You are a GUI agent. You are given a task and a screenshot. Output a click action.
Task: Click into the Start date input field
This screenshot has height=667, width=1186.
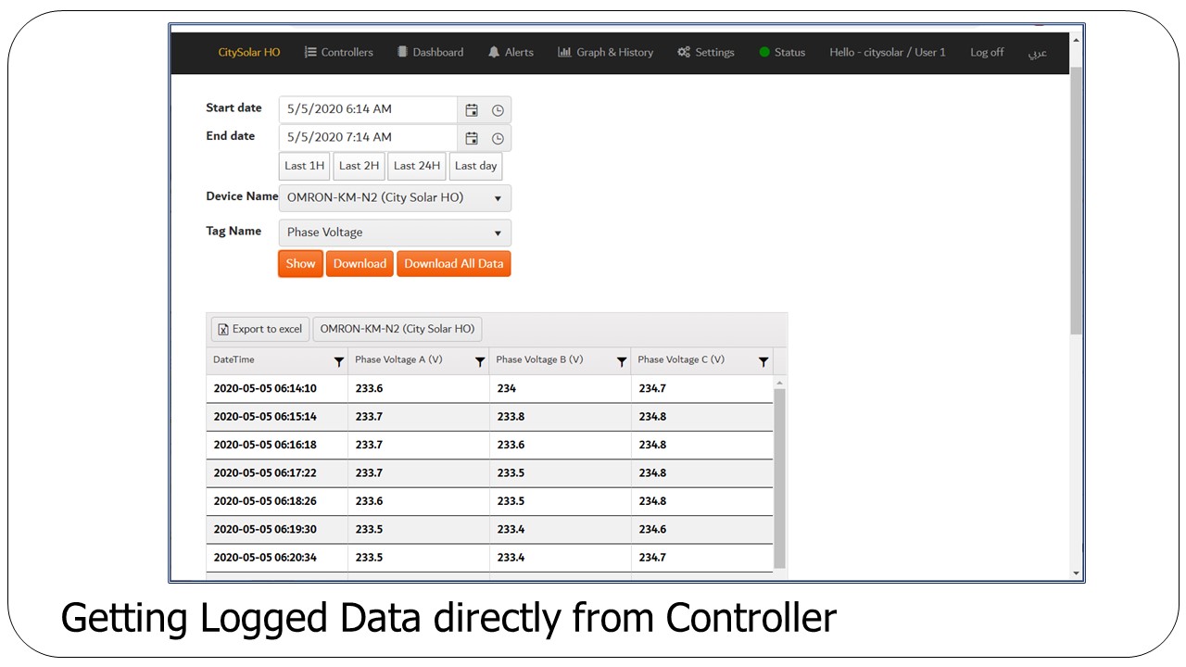(x=368, y=109)
